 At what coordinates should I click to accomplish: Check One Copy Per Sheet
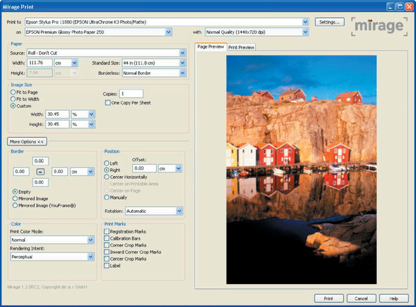point(107,103)
